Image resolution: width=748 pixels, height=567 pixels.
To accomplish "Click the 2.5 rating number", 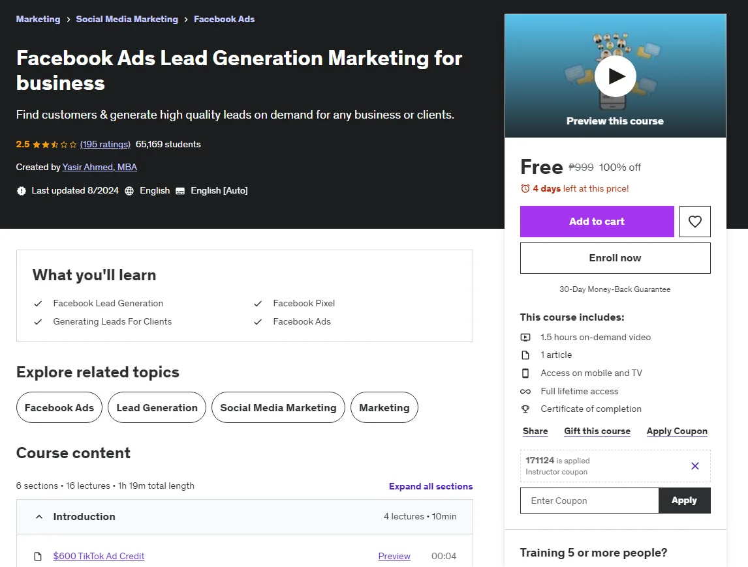I will coord(22,145).
